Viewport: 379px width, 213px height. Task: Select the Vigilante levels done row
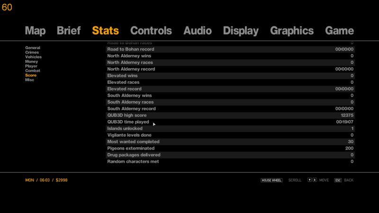tap(230, 135)
